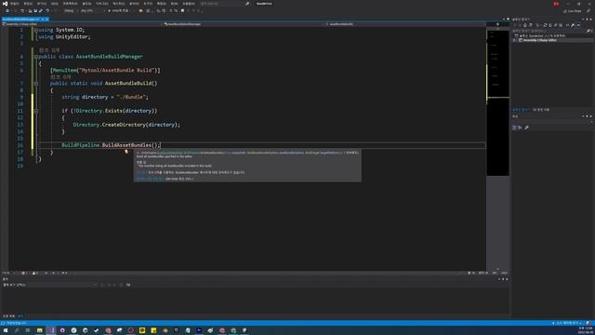The width and height of the screenshot is (595, 335).
Task: Click the "string directory = "./Bundle";" code line
Action: [105, 97]
